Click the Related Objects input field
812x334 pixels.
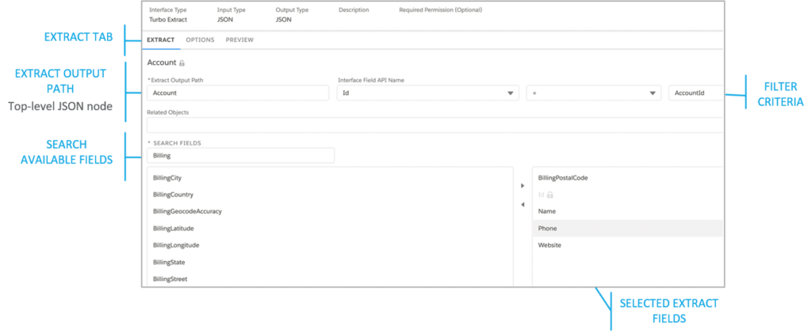tap(435, 125)
